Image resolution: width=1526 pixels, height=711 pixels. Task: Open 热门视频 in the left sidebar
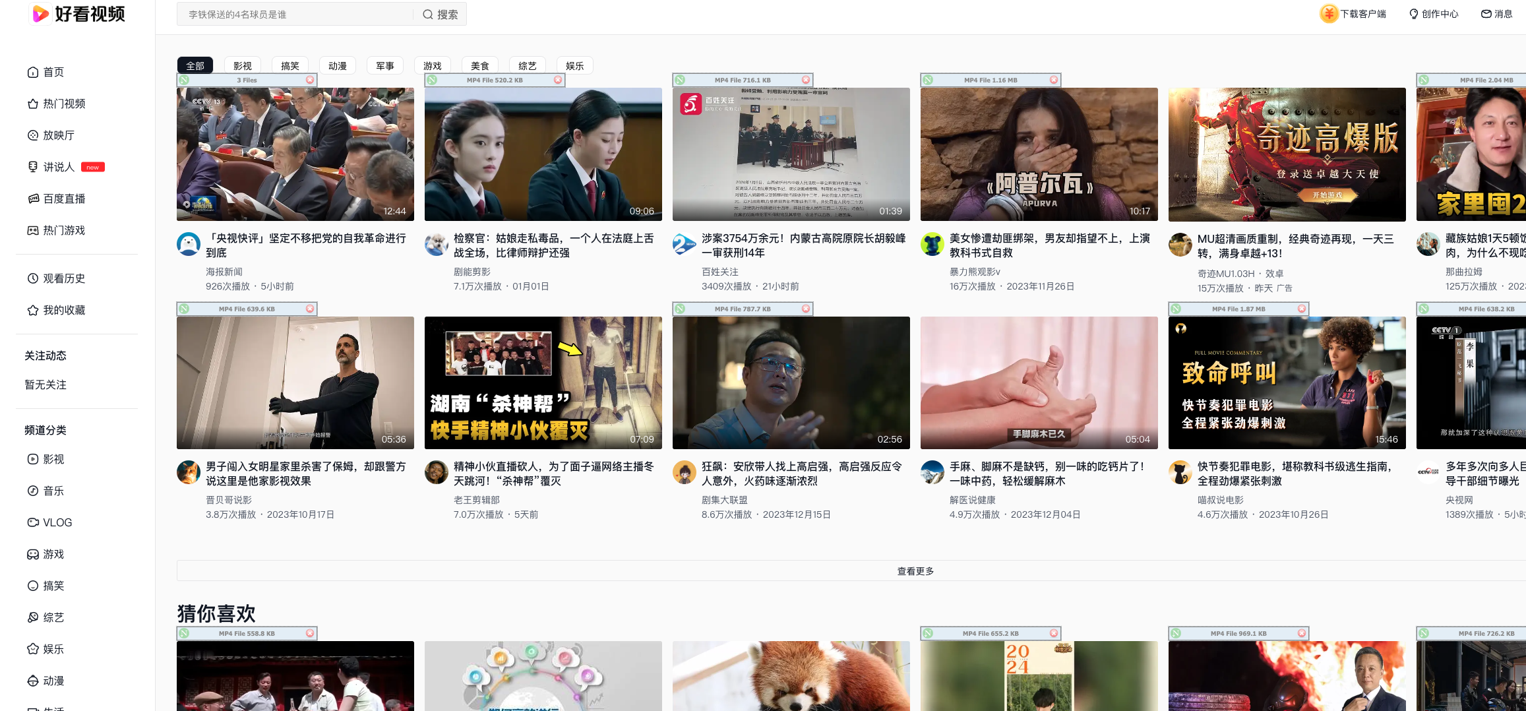[56, 104]
